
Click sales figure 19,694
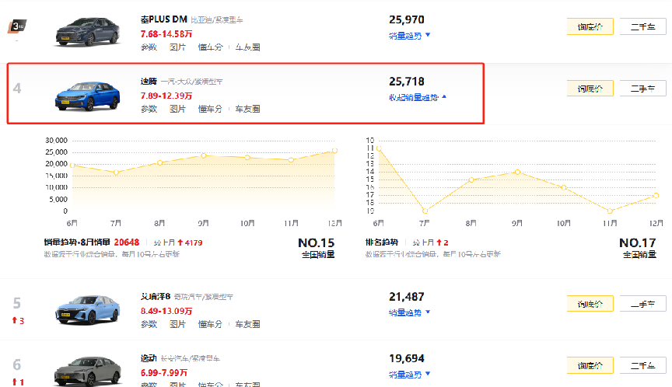[406, 358]
